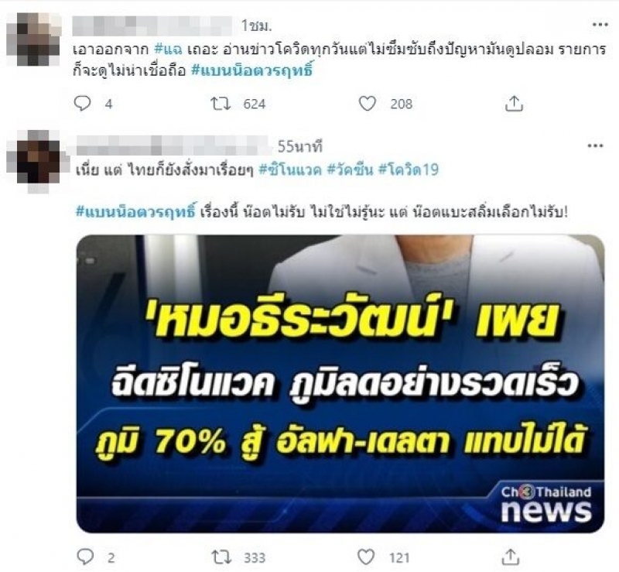This screenshot has width=619, height=572.
Task: Share the first tweet
Action: (514, 104)
